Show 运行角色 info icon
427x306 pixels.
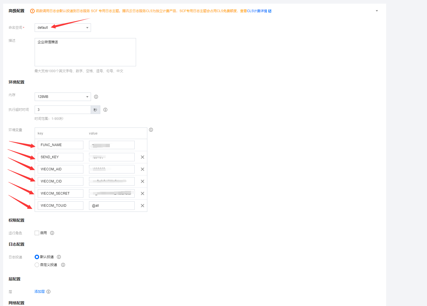[52, 233]
